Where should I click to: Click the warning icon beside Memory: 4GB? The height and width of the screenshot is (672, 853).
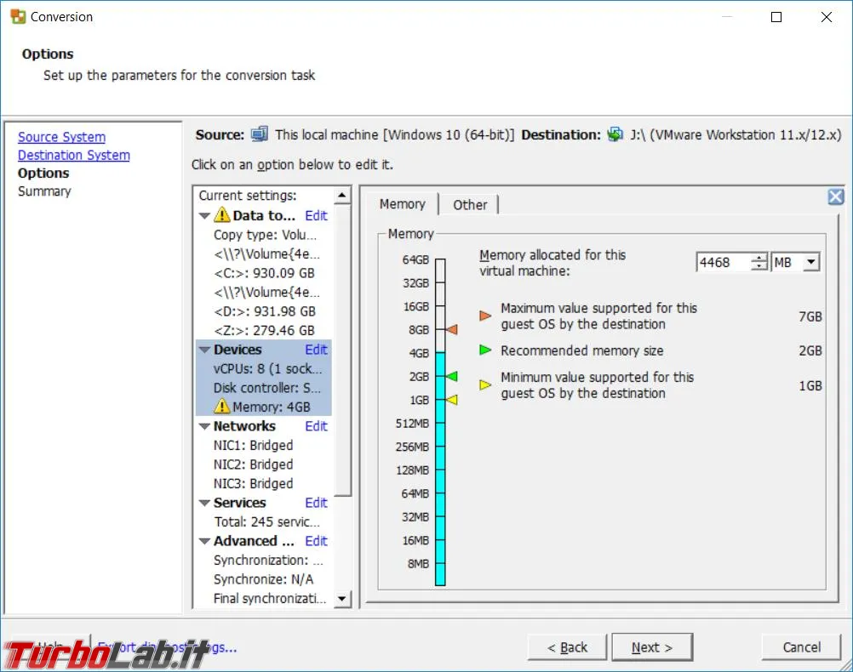tap(221, 406)
